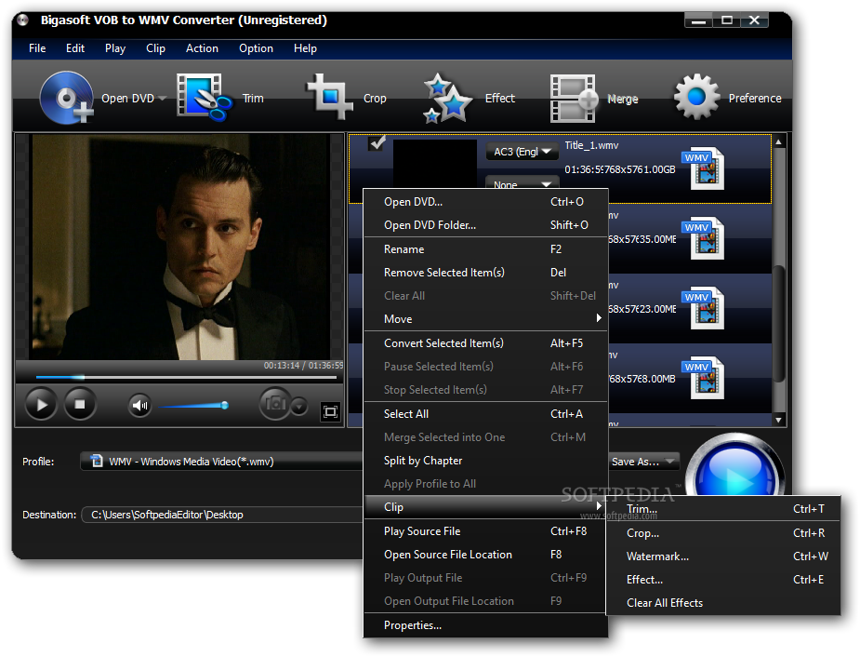Viewport: 860px width, 657px height.
Task: Choose Open DVD Folder... from context menu
Action: point(486,225)
